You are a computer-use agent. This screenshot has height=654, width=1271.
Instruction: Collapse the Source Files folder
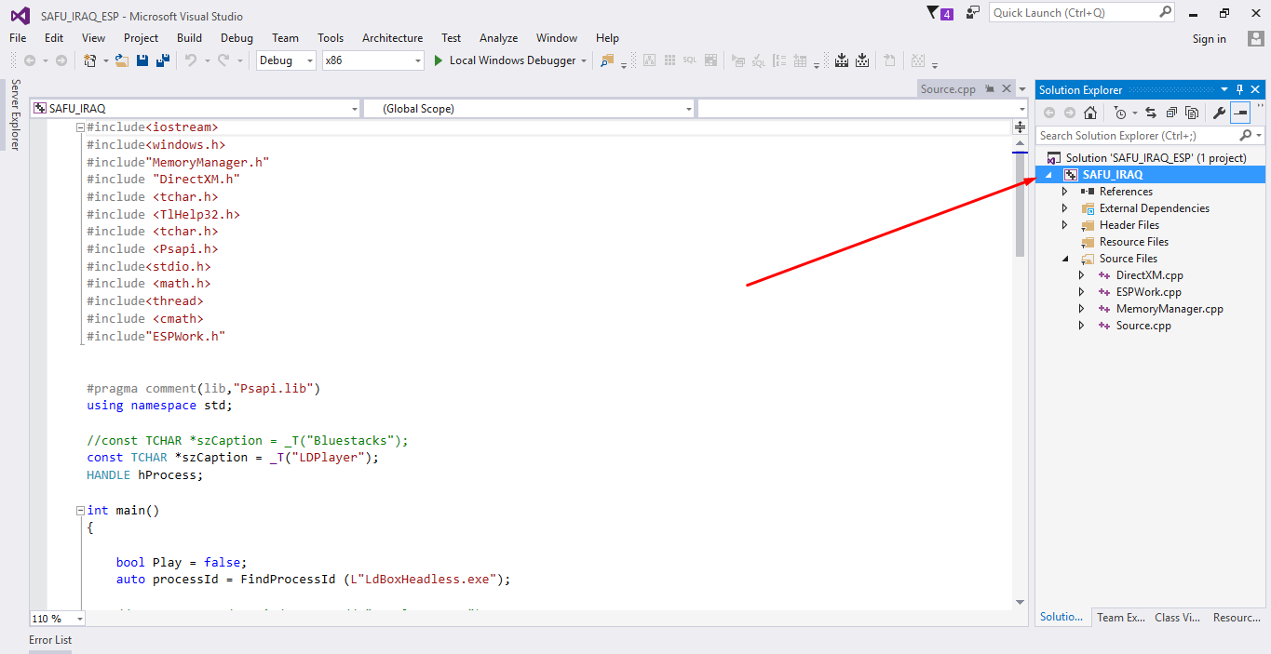click(1065, 259)
